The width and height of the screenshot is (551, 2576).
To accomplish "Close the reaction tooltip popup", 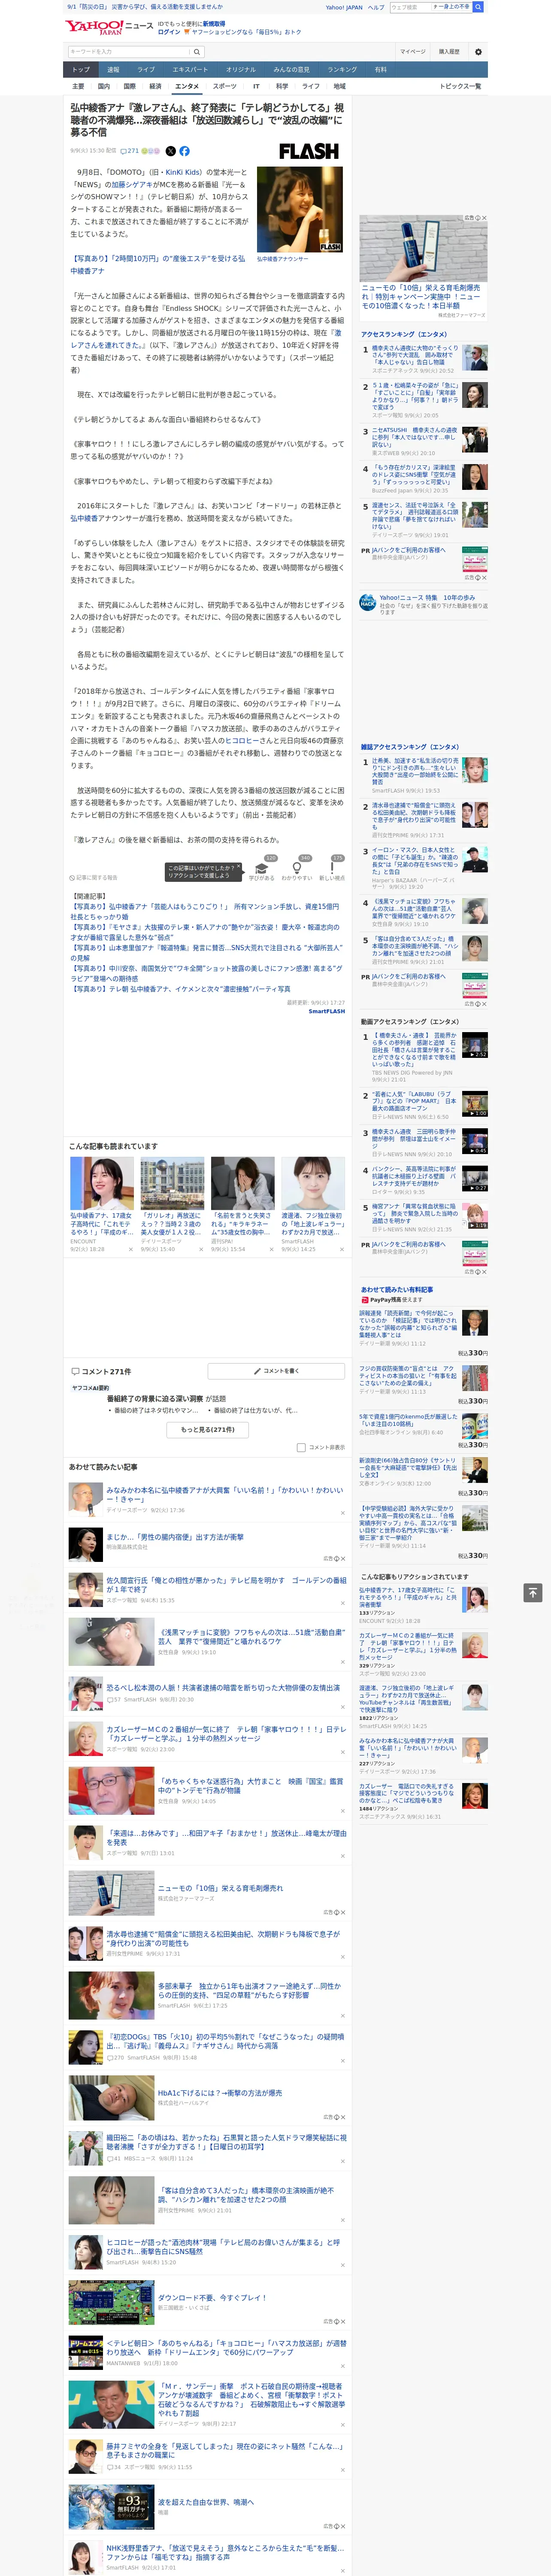I will (238, 867).
